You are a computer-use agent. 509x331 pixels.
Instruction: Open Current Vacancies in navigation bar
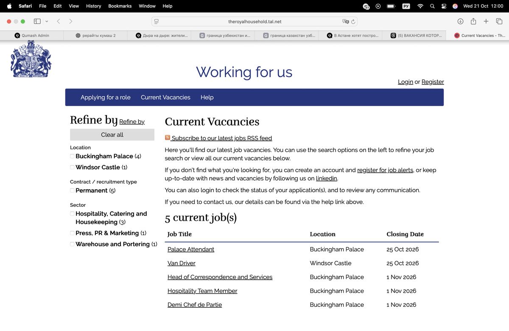[165, 97]
